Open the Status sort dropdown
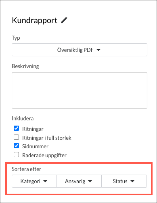Viewport: 157px width, 203px height. [124, 181]
